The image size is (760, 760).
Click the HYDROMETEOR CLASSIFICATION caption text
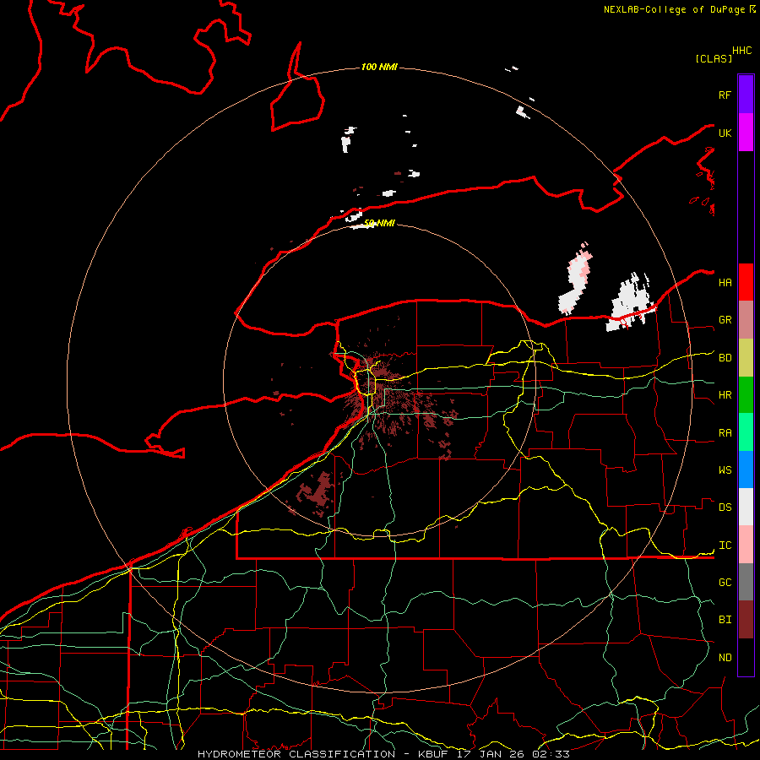pyautogui.click(x=296, y=754)
